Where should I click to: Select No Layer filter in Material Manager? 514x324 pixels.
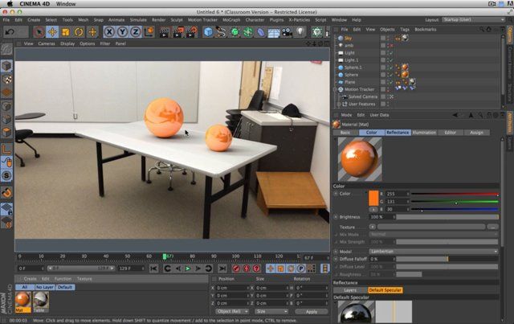(45, 287)
